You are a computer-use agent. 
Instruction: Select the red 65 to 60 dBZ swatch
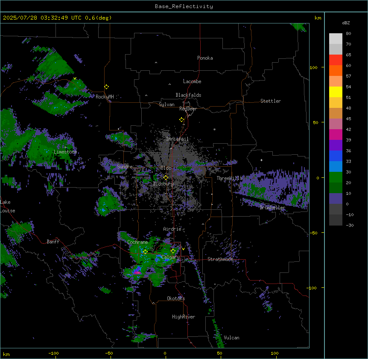(336, 60)
